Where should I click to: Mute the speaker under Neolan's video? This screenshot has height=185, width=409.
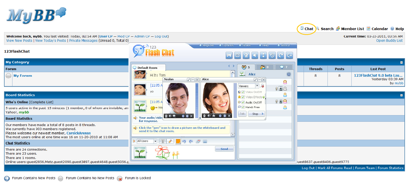click(170, 116)
